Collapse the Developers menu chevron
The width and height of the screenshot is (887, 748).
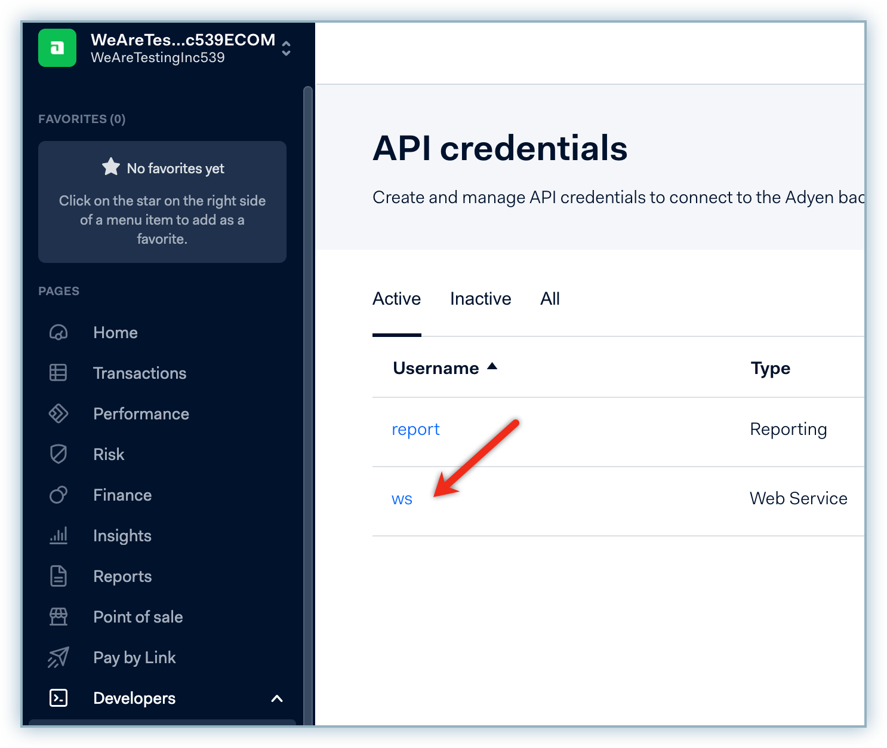277,698
